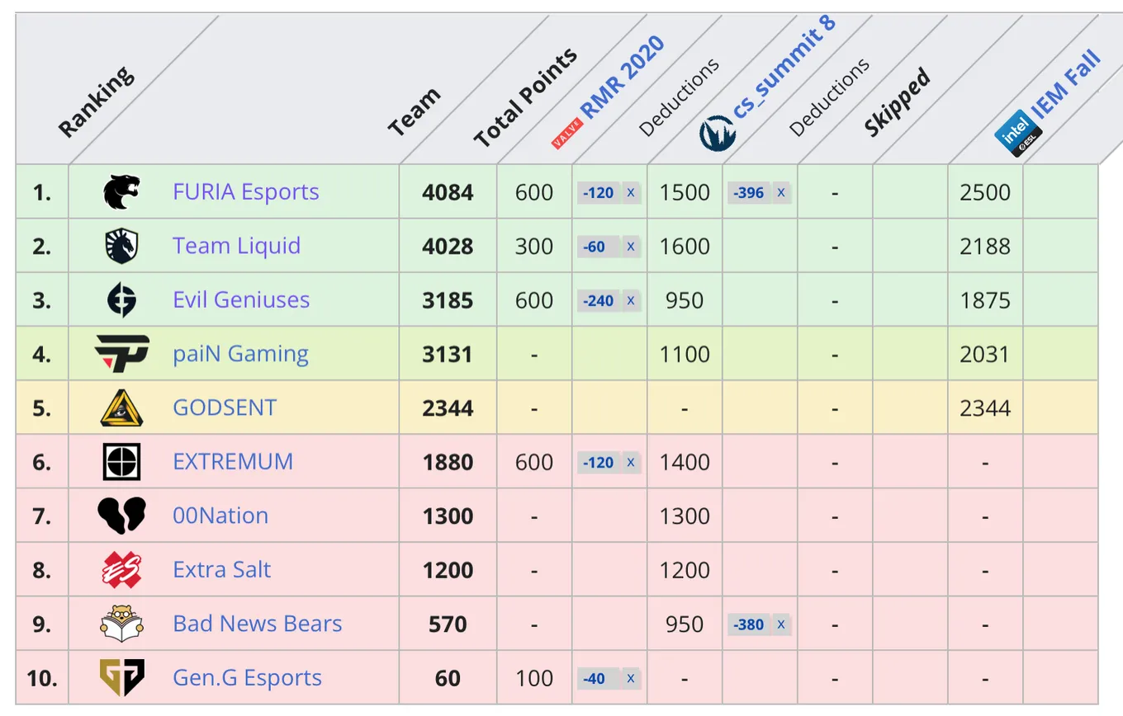Click the EXTREMUM crosshair logo
The width and height of the screenshot is (1123, 716).
(x=121, y=462)
